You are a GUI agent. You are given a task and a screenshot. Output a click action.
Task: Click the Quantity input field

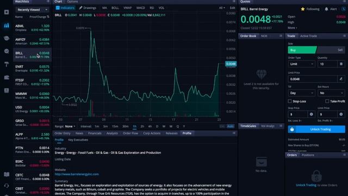pos(327,64)
